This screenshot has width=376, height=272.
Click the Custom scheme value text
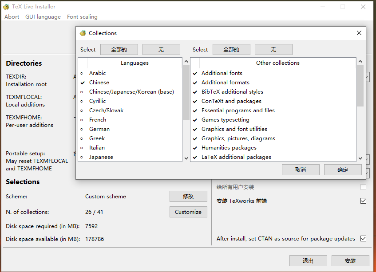[106, 197]
